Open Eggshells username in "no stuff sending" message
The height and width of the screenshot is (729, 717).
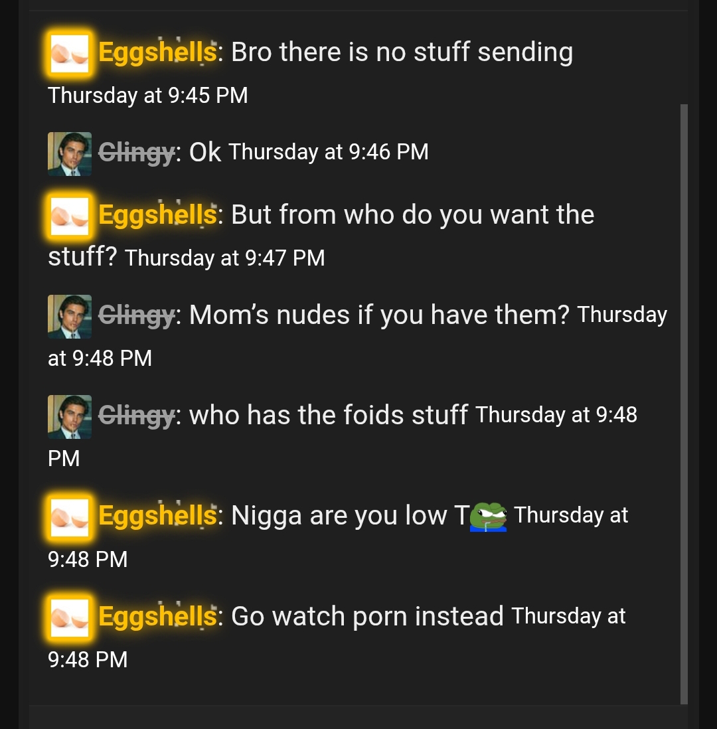coord(157,52)
